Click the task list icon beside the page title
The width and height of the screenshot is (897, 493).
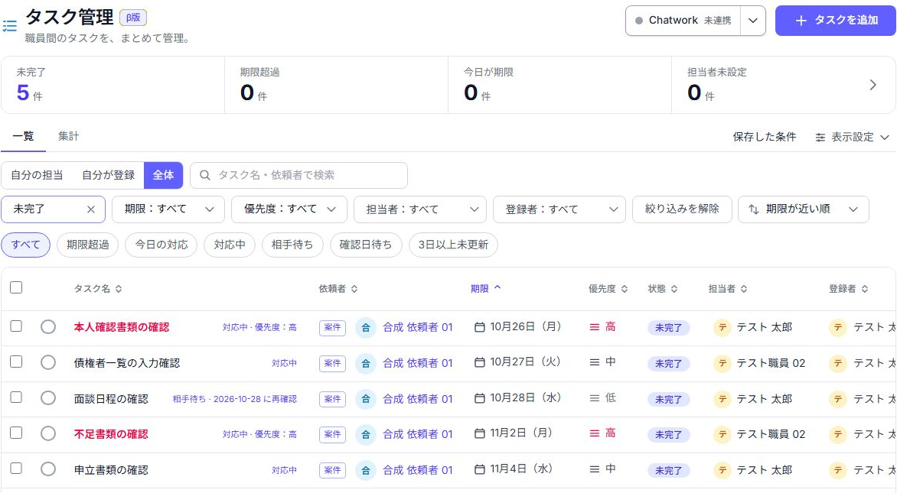tap(10, 26)
